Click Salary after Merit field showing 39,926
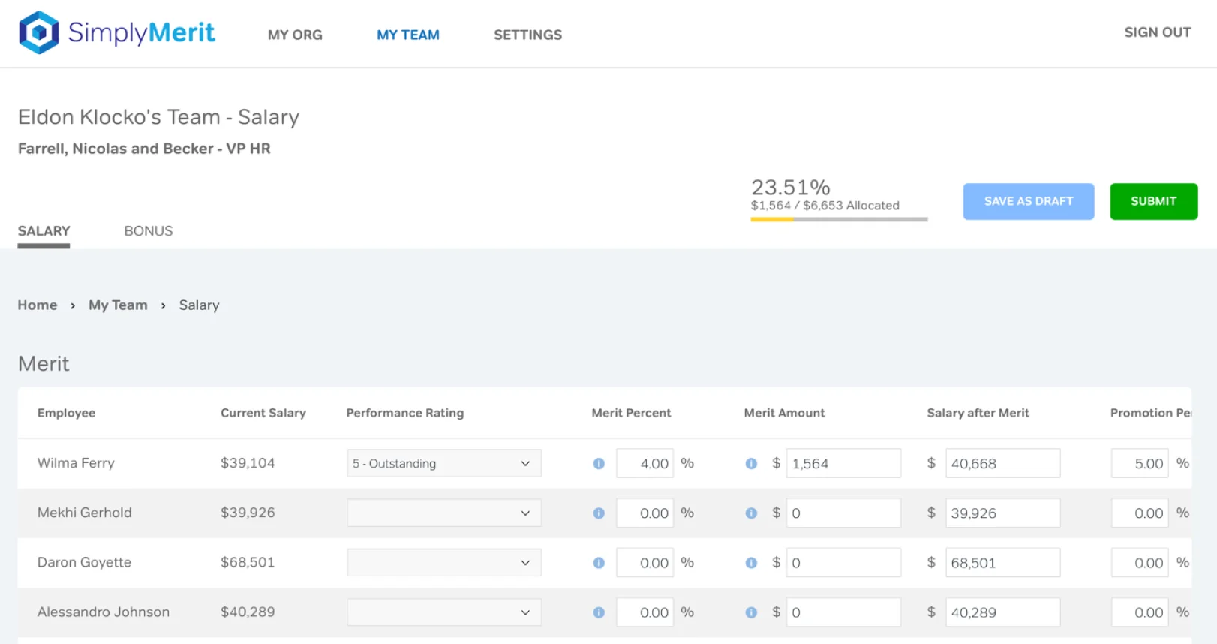 click(1002, 513)
